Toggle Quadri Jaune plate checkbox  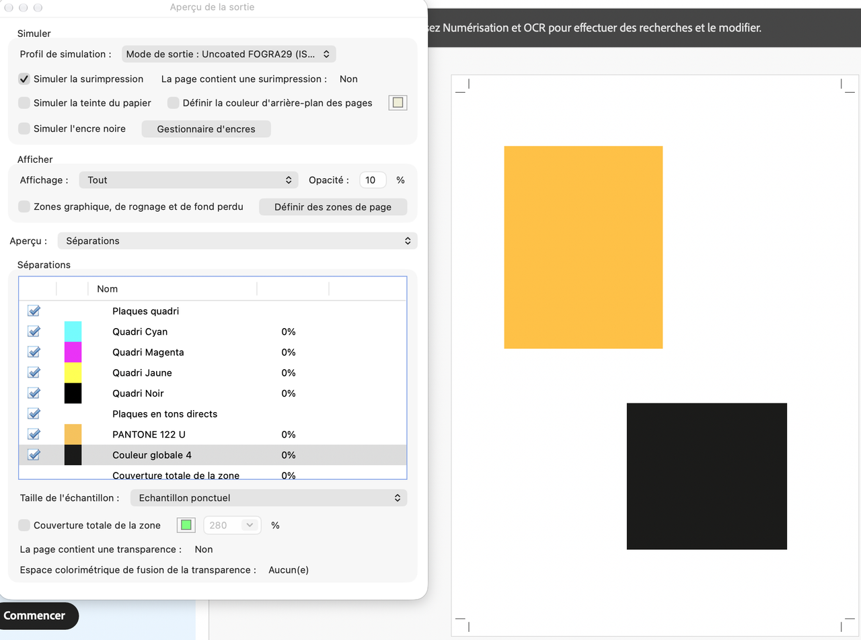click(x=34, y=372)
